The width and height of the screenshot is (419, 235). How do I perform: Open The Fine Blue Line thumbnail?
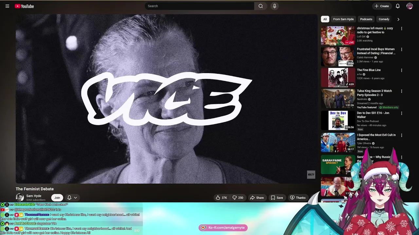pos(338,77)
